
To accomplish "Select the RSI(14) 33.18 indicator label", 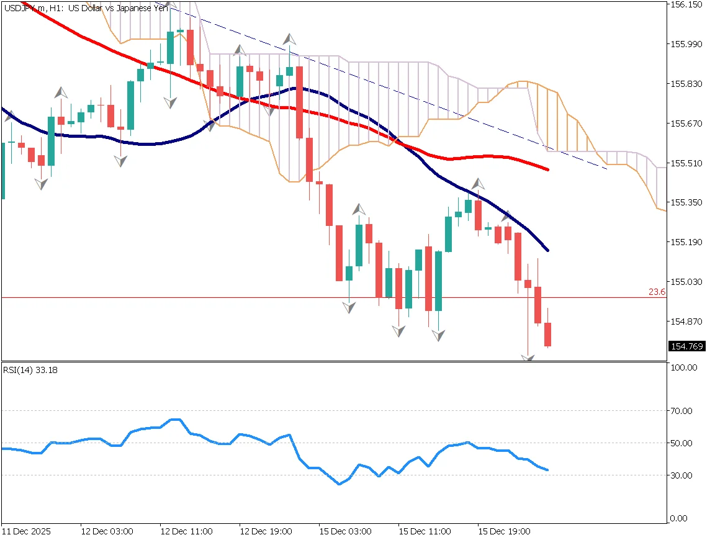I will tap(32, 371).
